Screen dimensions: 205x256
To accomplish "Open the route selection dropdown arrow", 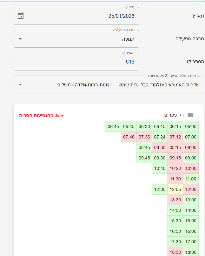I will [x=21, y=84].
